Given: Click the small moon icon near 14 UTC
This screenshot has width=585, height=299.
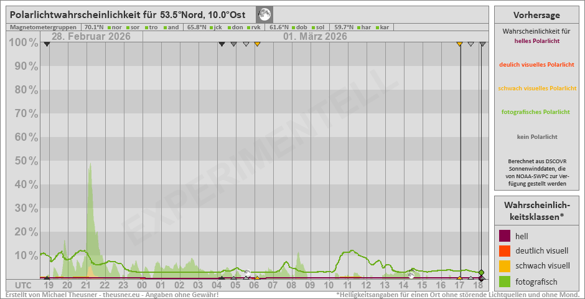Looking at the screenshot, I should pyautogui.click(x=411, y=275).
